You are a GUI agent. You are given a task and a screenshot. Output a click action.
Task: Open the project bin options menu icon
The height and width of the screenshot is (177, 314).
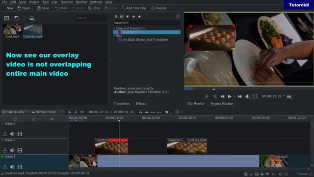coord(31,19)
